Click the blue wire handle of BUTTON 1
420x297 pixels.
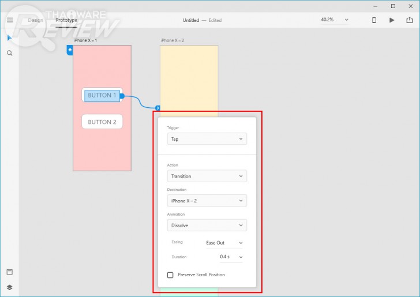click(122, 96)
